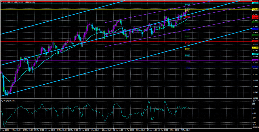
Task: Select the [3/8]P Murray level label
Action: click(x=187, y=36)
